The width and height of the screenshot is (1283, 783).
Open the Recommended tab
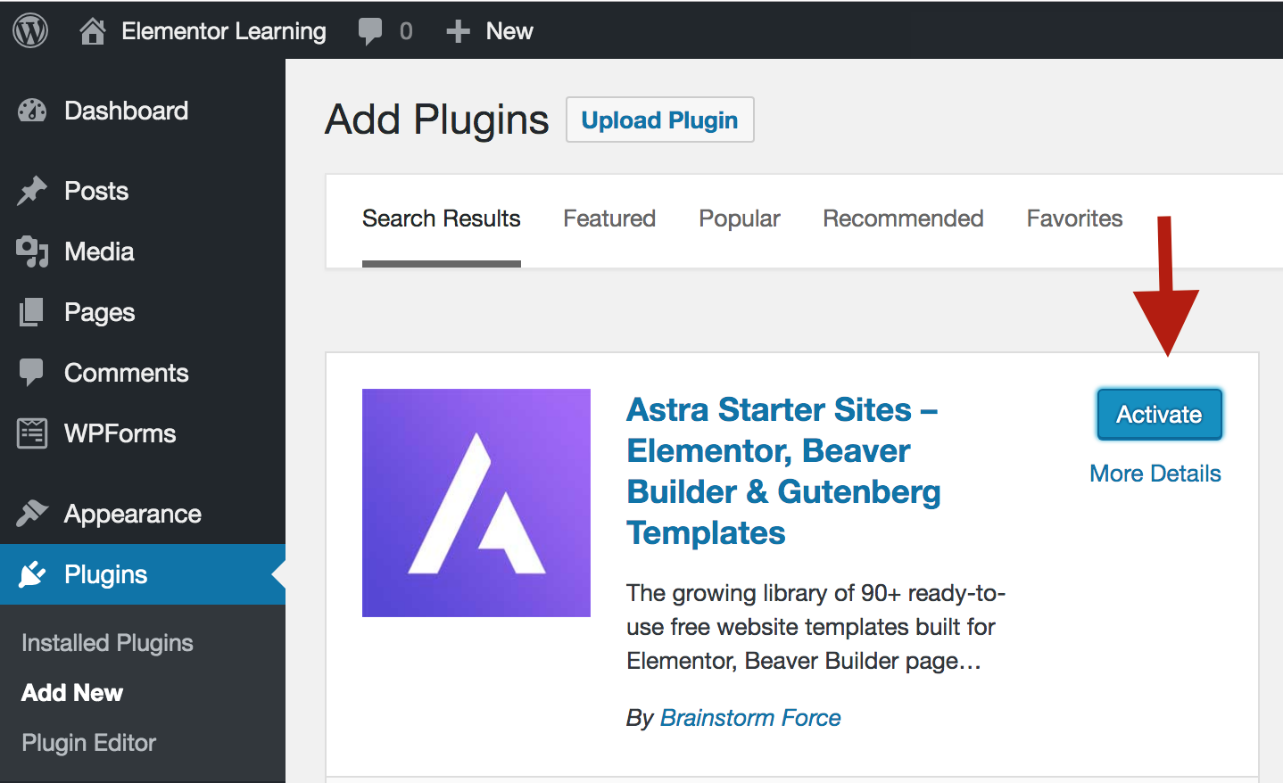(903, 218)
